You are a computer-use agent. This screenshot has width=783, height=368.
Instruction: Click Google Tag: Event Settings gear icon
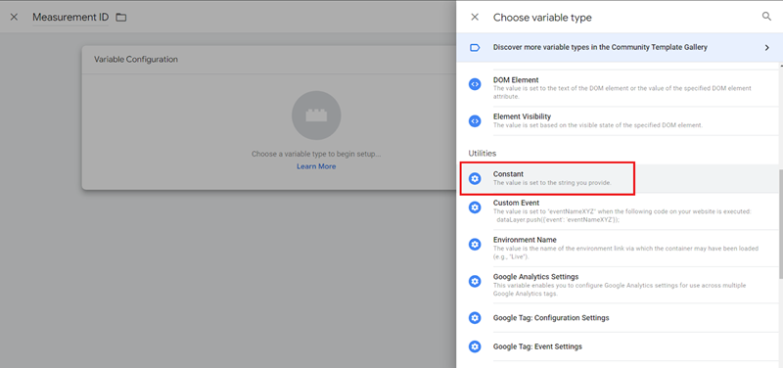pos(475,346)
